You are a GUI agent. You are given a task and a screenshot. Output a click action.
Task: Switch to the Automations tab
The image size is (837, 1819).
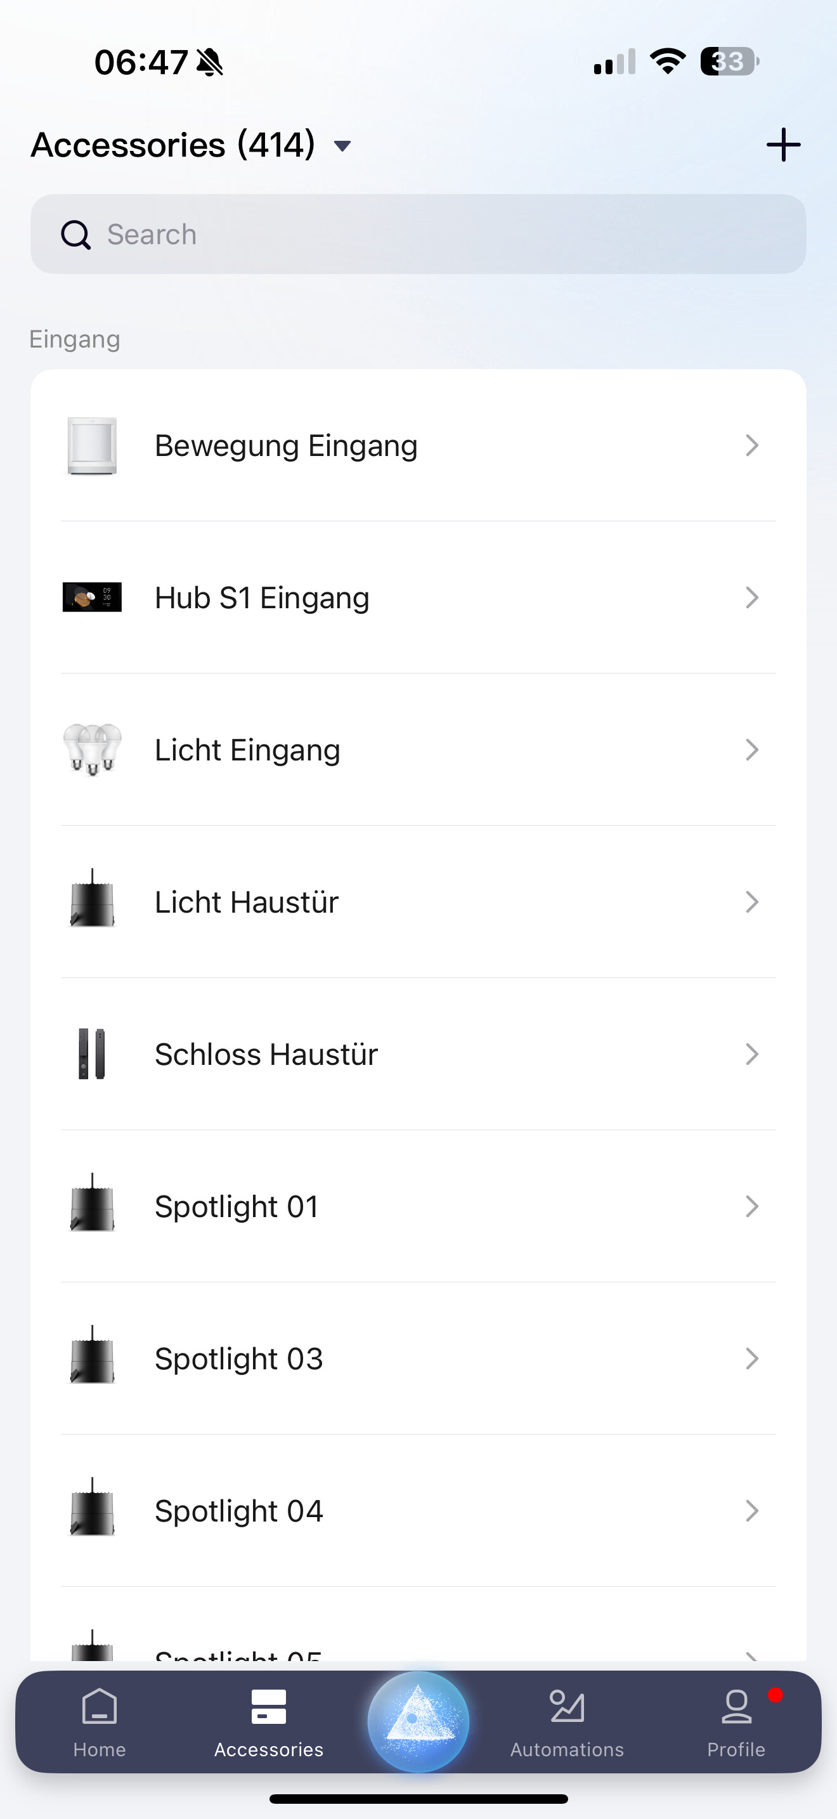point(567,1722)
